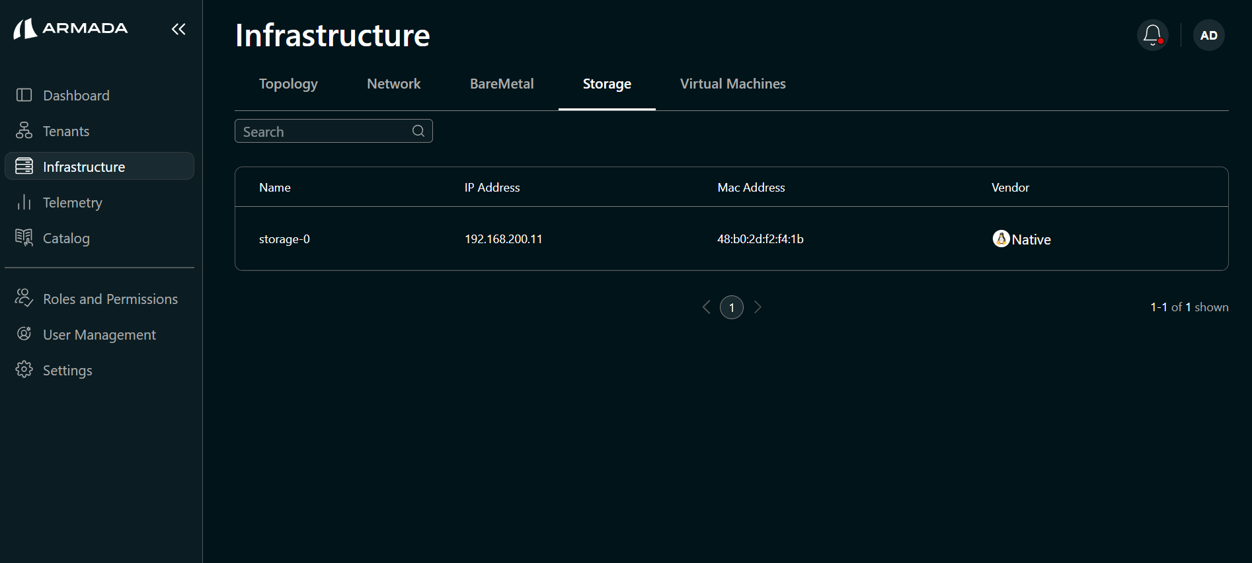
Task: Click the Name column header
Action: coord(275,188)
